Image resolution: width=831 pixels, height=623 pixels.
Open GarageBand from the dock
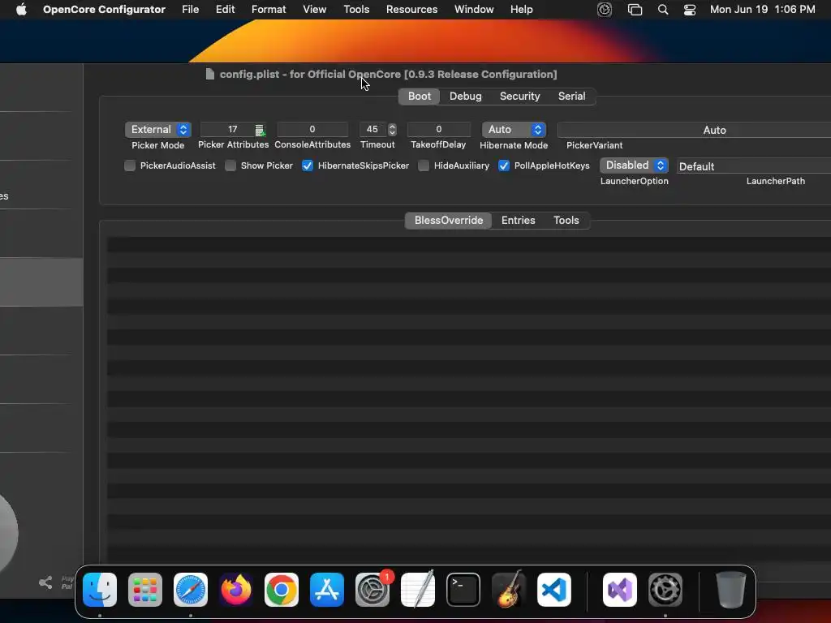coord(509,590)
